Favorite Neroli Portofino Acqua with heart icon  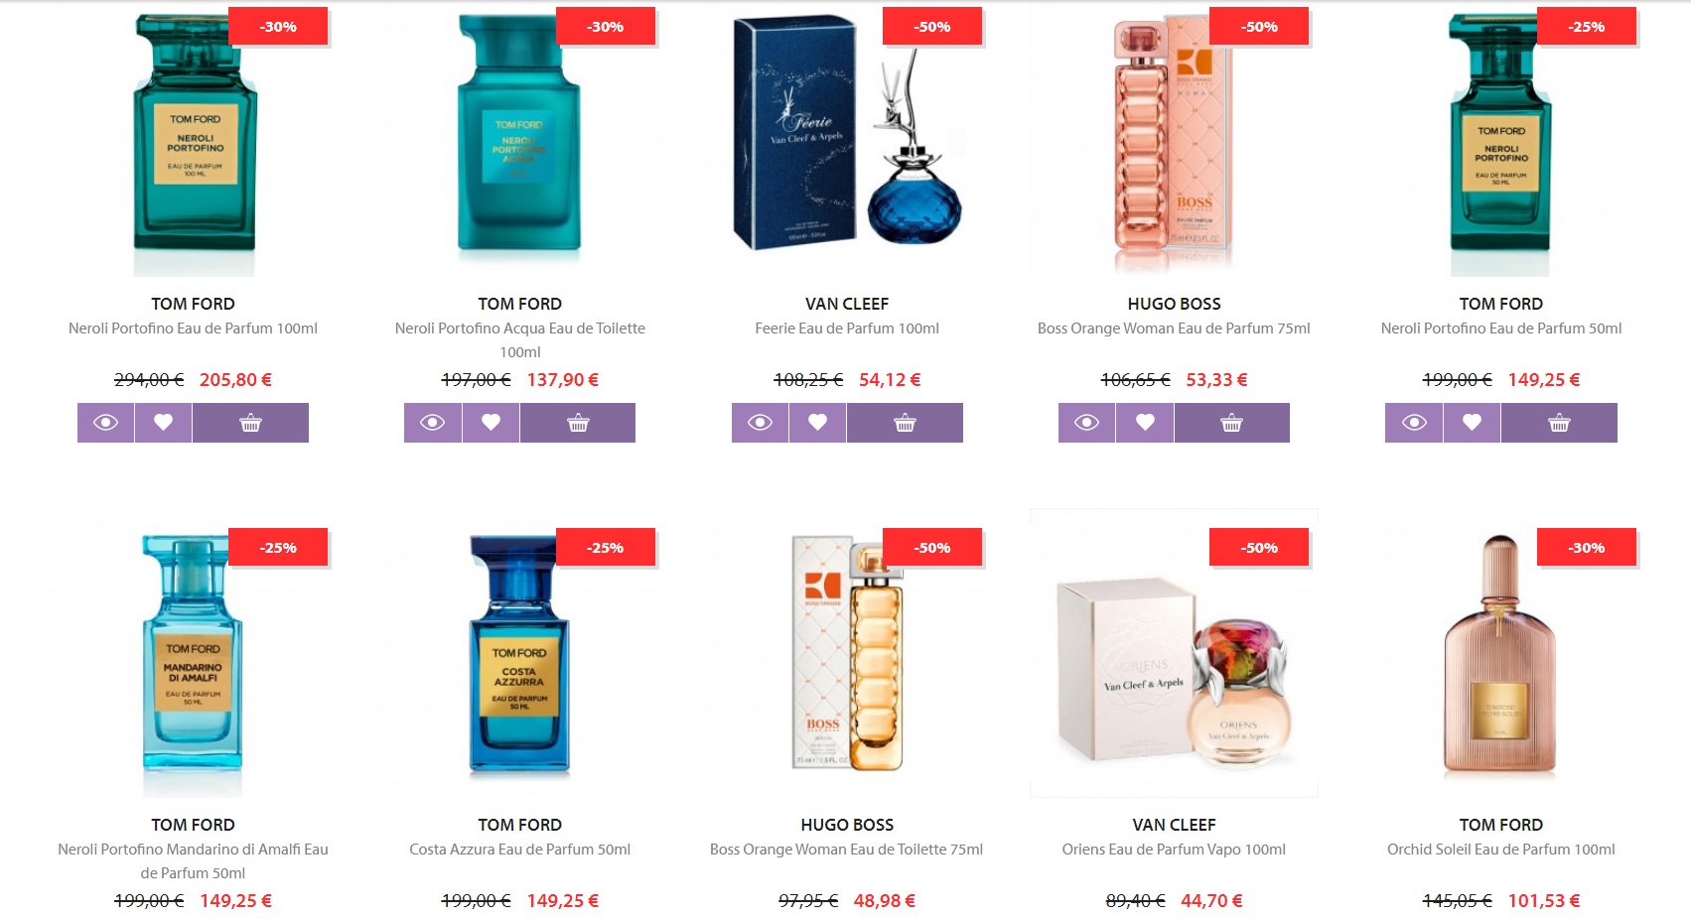coord(491,423)
